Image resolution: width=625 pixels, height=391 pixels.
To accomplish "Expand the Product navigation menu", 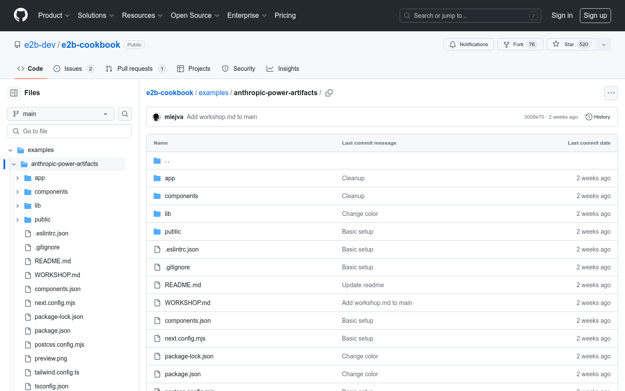I will tap(54, 16).
